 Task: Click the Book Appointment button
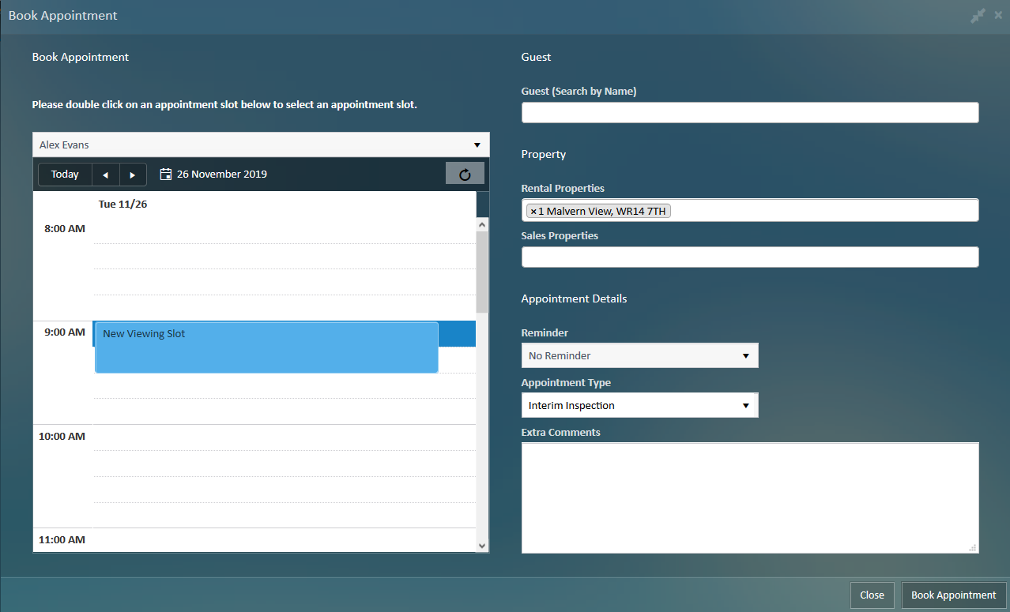953,595
